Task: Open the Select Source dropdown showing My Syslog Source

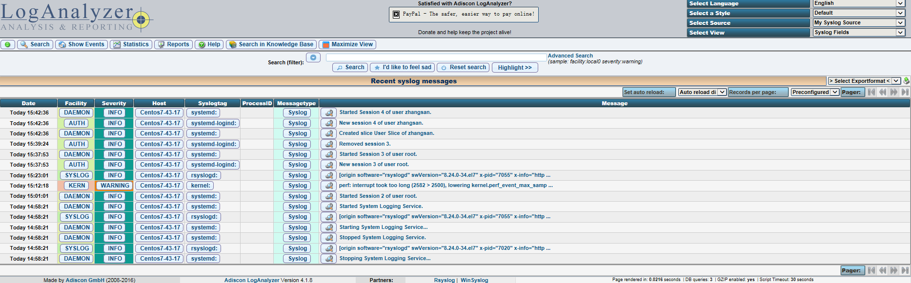Action: click(859, 23)
